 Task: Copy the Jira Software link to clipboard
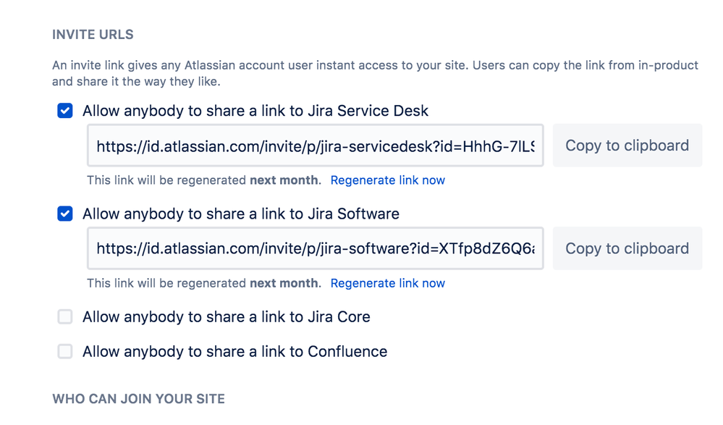pos(627,248)
